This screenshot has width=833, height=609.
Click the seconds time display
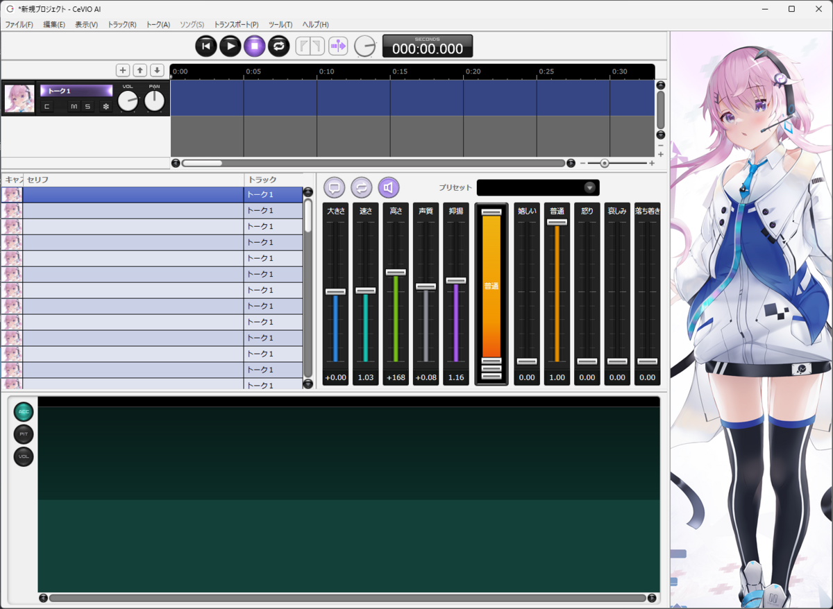click(428, 46)
